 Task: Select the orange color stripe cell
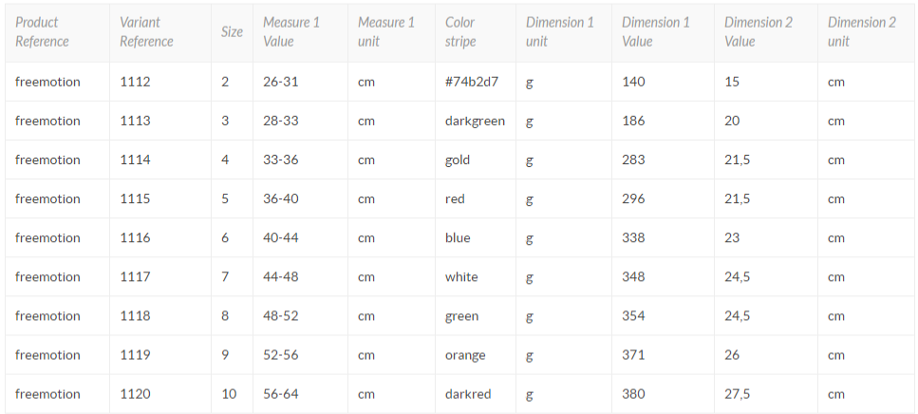point(465,354)
